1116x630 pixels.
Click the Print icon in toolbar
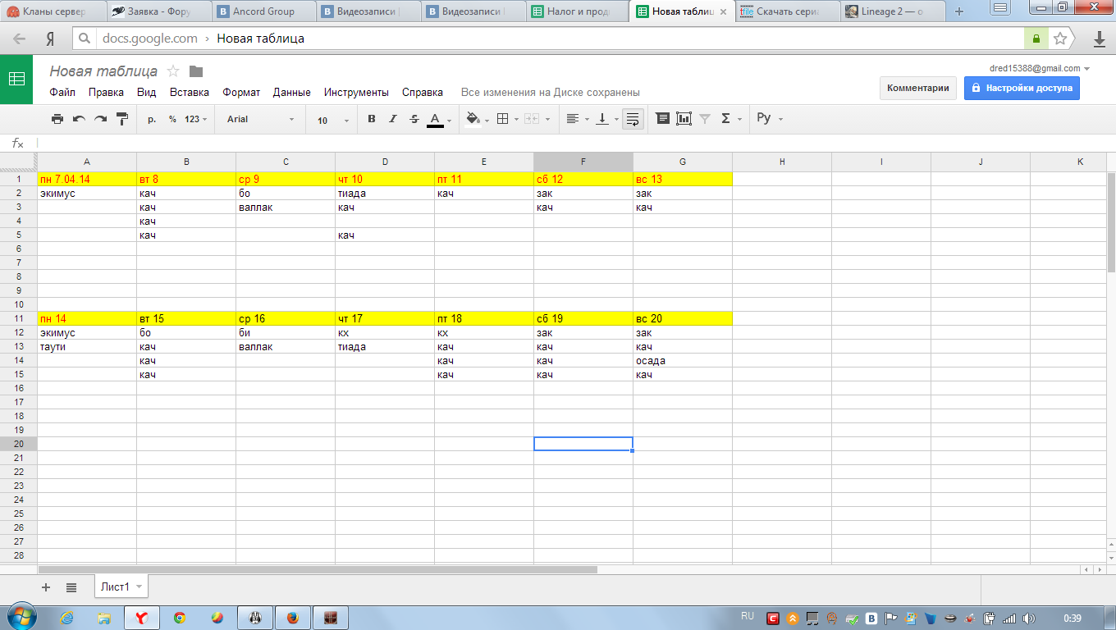pyautogui.click(x=57, y=119)
